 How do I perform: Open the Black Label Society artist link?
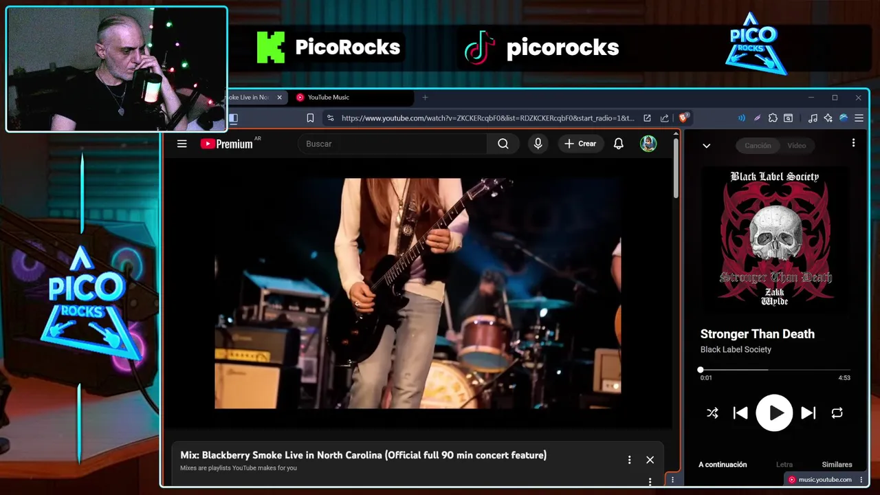[x=736, y=349]
